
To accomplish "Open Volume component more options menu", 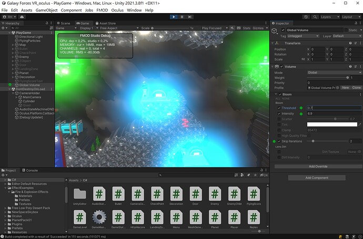I will click(360, 67).
